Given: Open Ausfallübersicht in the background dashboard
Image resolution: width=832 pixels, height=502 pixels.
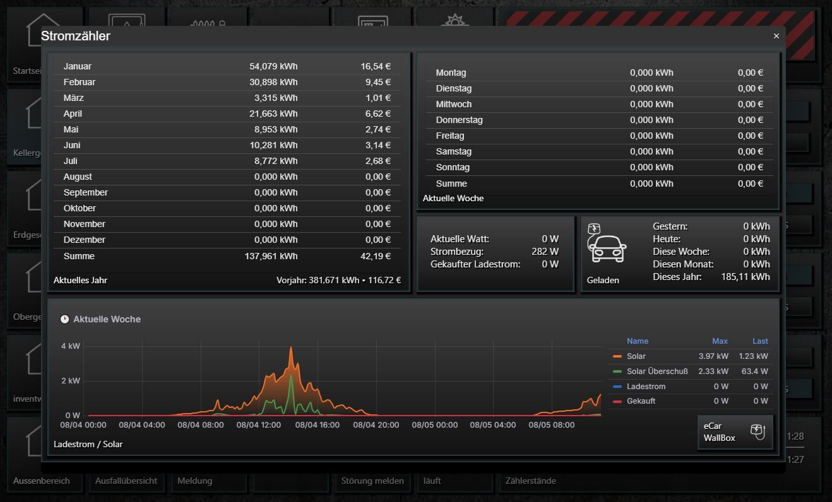Looking at the screenshot, I should point(126,481).
